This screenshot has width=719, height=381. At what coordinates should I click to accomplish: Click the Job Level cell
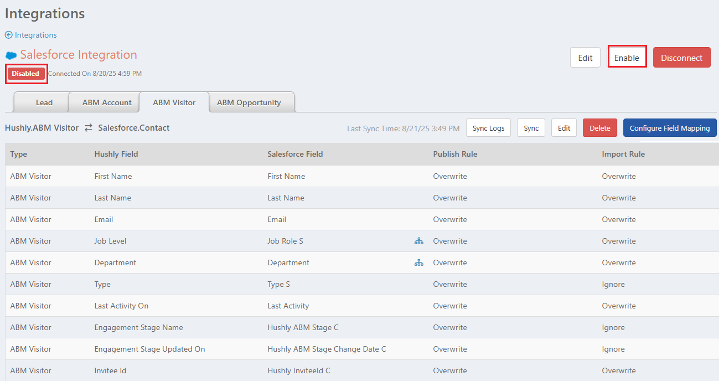tap(111, 241)
